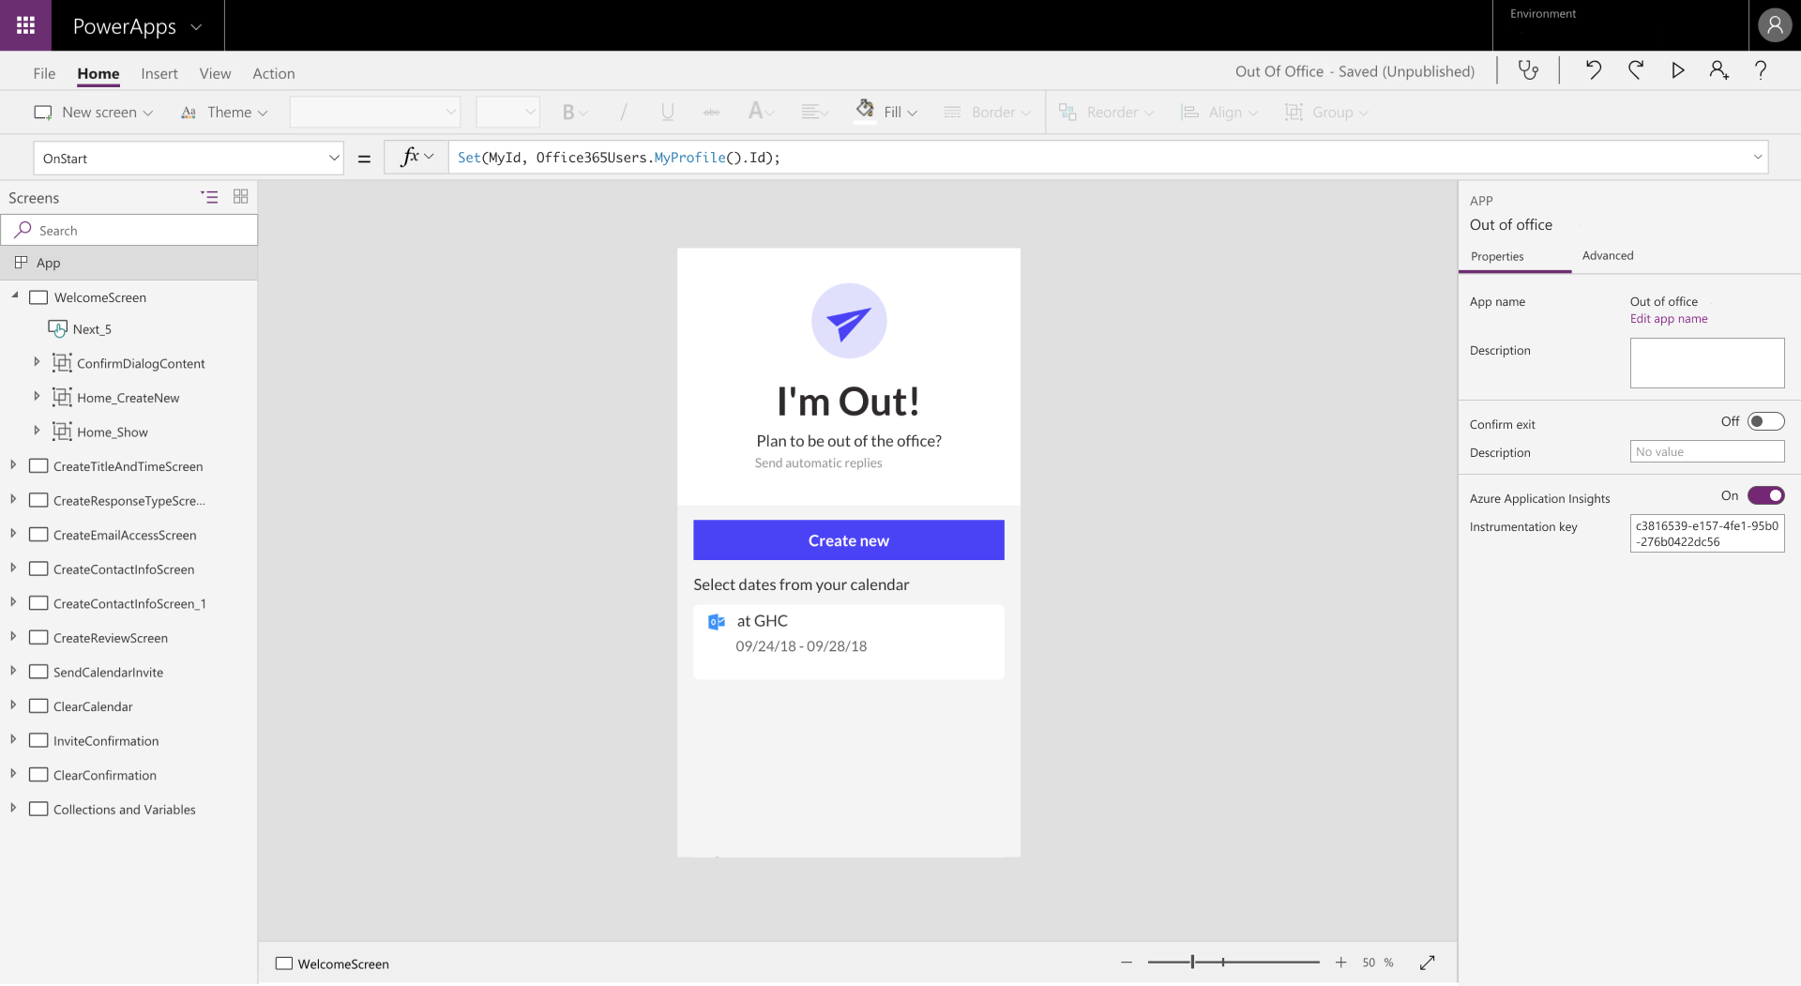1801x986 pixels.
Task: Open the Environment selector
Action: point(1620,25)
